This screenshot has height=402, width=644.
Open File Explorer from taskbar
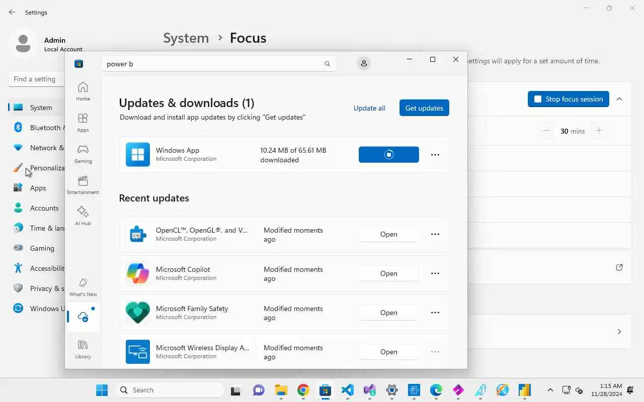281,390
